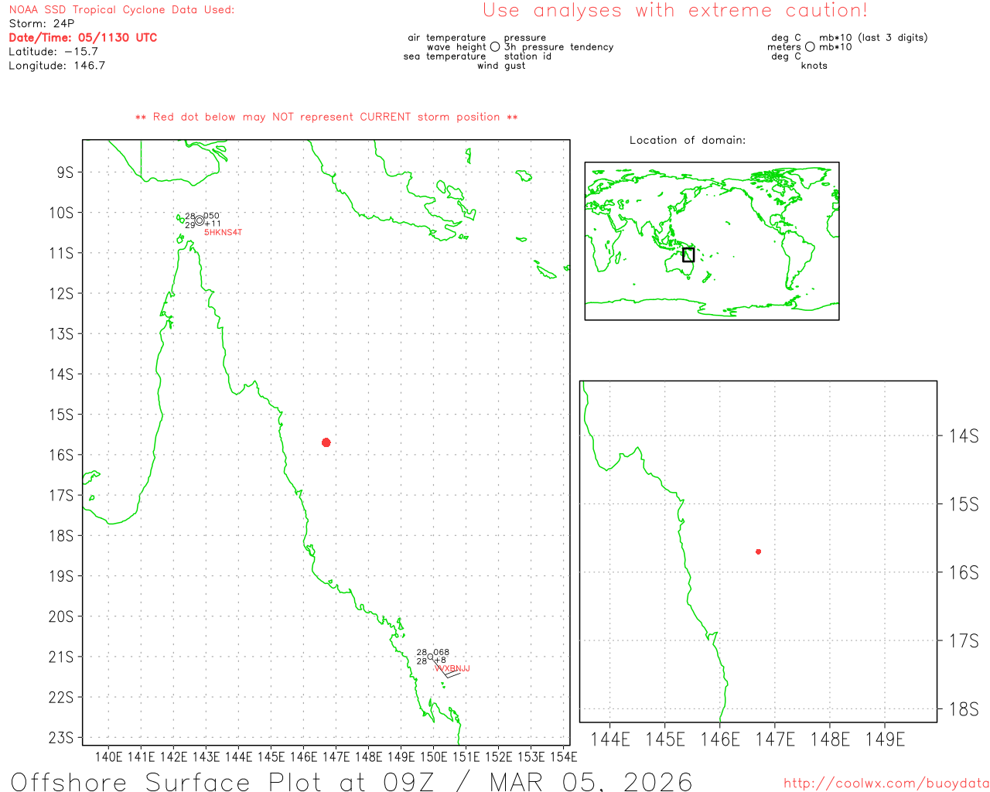Click station ID label WXBNJJ
Viewport: 990px width, 792px height.
pos(453,668)
